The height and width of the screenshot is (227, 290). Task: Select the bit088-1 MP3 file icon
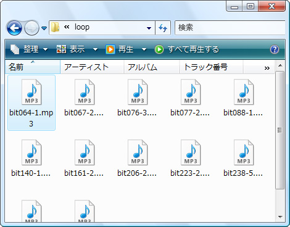coord(244,92)
